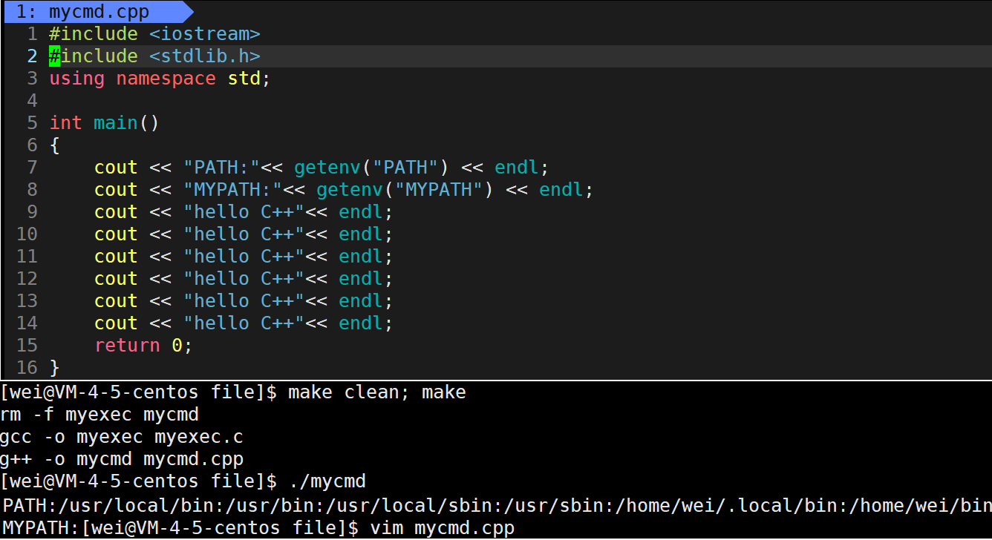This screenshot has height=540, width=992.
Task: Click line number 12 in the gutter
Action: 27,279
